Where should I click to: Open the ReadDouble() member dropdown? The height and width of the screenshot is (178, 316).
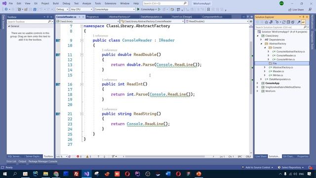[x=217, y=21]
